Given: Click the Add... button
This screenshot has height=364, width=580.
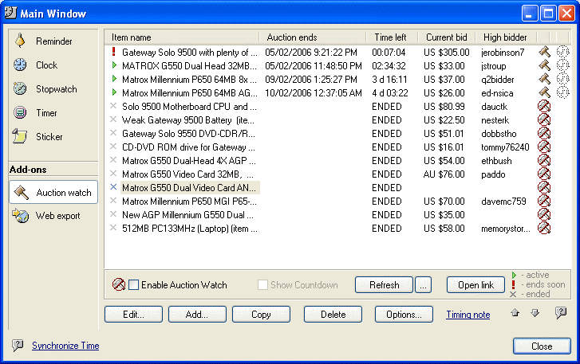Looking at the screenshot, I should [197, 314].
